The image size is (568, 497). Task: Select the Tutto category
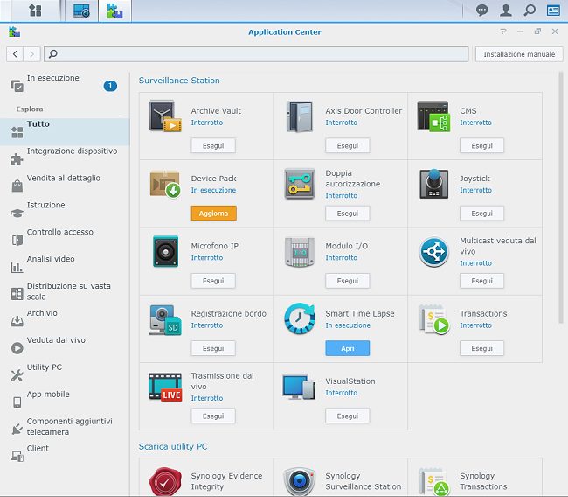[65, 131]
